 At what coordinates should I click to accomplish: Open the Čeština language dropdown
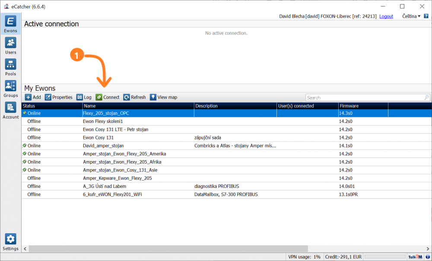pos(411,16)
